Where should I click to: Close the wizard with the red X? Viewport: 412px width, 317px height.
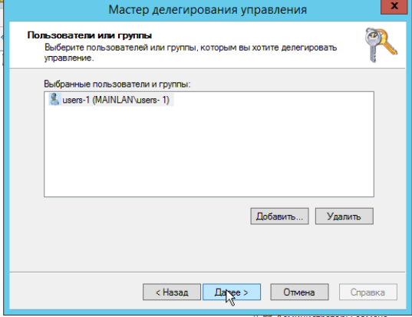(x=394, y=6)
